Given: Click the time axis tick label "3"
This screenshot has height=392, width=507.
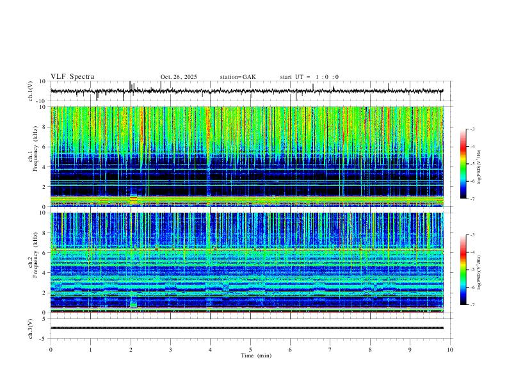Looking at the screenshot, I should click(170, 350).
